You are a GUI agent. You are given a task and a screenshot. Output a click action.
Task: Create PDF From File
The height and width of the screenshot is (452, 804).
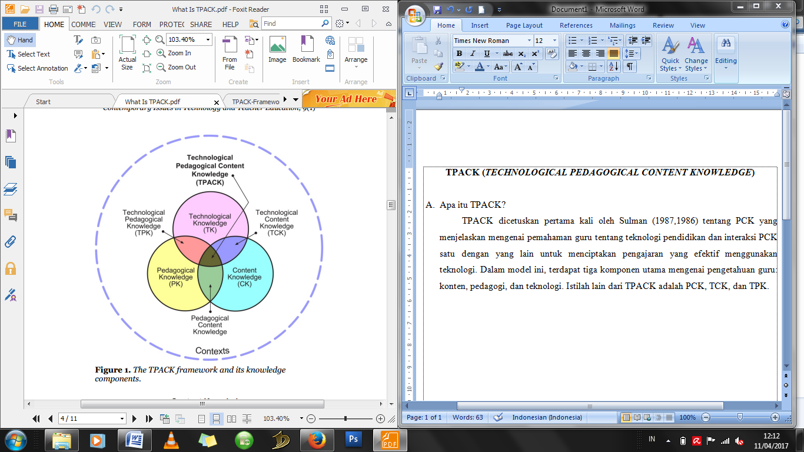click(230, 53)
